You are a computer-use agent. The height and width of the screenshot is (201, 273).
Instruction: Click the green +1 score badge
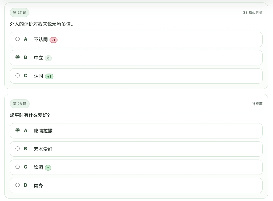coord(49,76)
